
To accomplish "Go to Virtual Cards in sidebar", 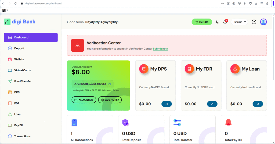I will tap(22, 71).
